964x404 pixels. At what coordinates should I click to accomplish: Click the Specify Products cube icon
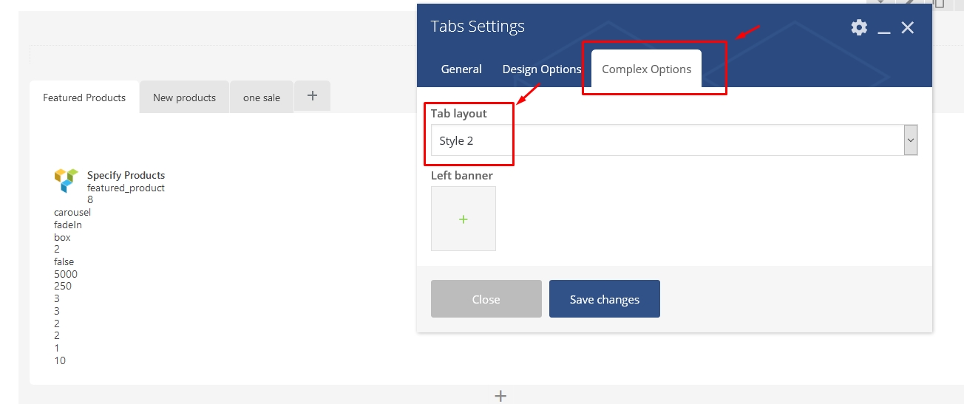point(66,180)
